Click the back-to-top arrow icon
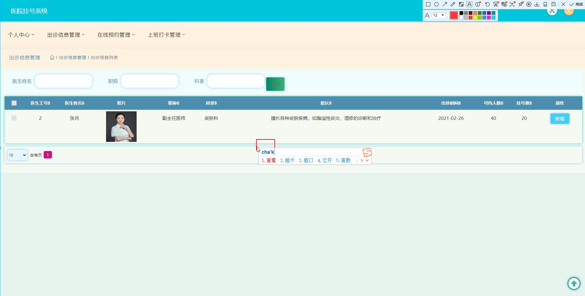Screen dimensions: 585x296 point(574,283)
